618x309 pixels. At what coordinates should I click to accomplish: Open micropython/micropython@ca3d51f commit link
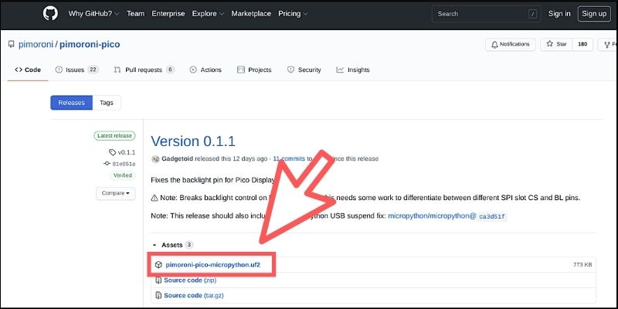click(x=447, y=216)
